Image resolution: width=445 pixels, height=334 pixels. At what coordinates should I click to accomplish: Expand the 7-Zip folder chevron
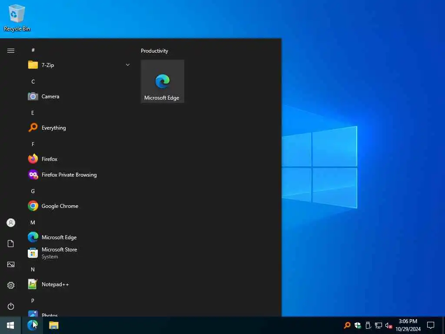click(x=128, y=65)
